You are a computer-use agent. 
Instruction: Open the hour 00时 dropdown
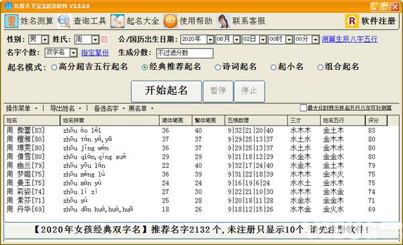289,40
